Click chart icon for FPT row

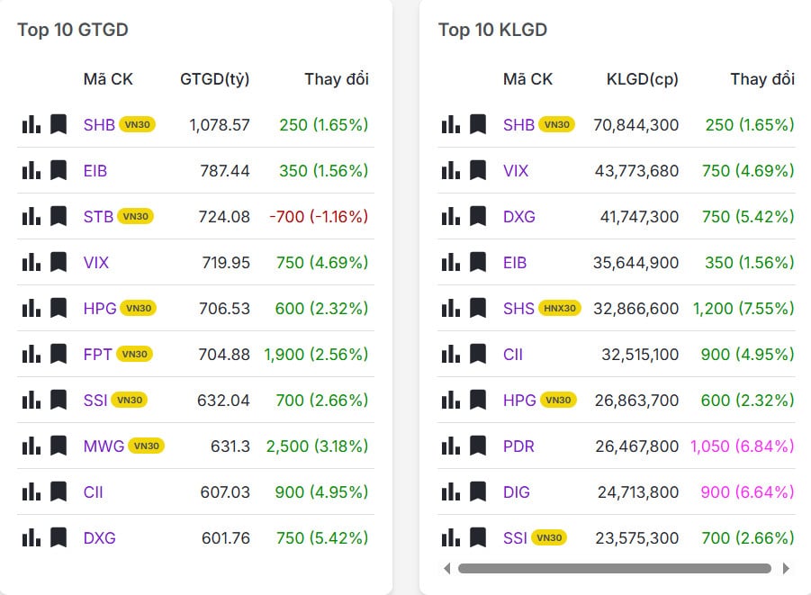tap(32, 354)
